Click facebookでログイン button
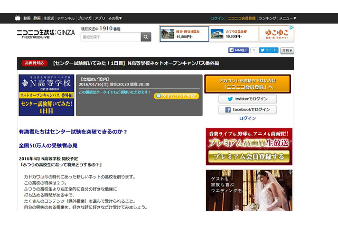 (248, 110)
